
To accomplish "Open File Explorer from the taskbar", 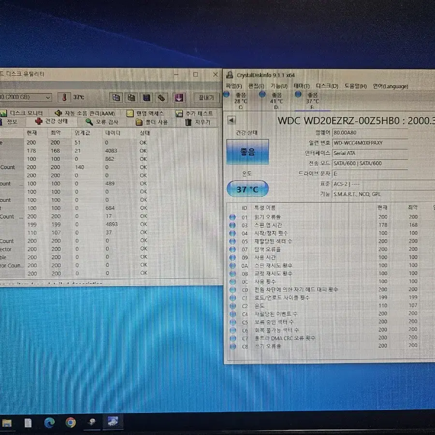I will tap(7, 423).
